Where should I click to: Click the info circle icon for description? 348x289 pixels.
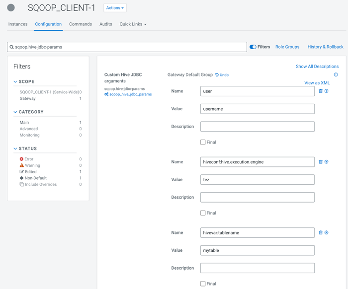336,74
